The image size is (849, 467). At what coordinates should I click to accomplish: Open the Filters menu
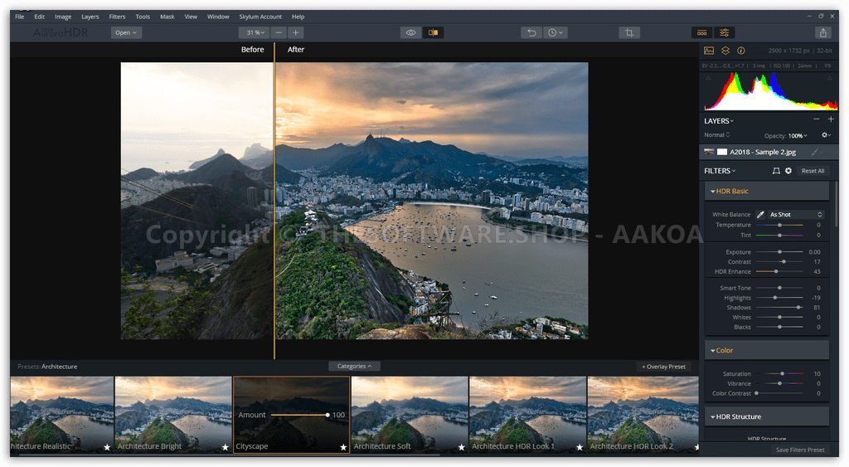117,17
